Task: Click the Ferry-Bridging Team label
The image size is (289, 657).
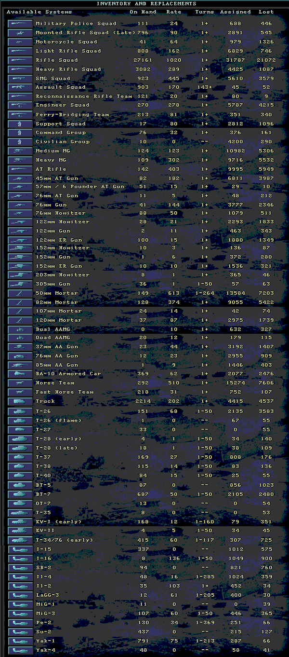Action: (x=72, y=114)
